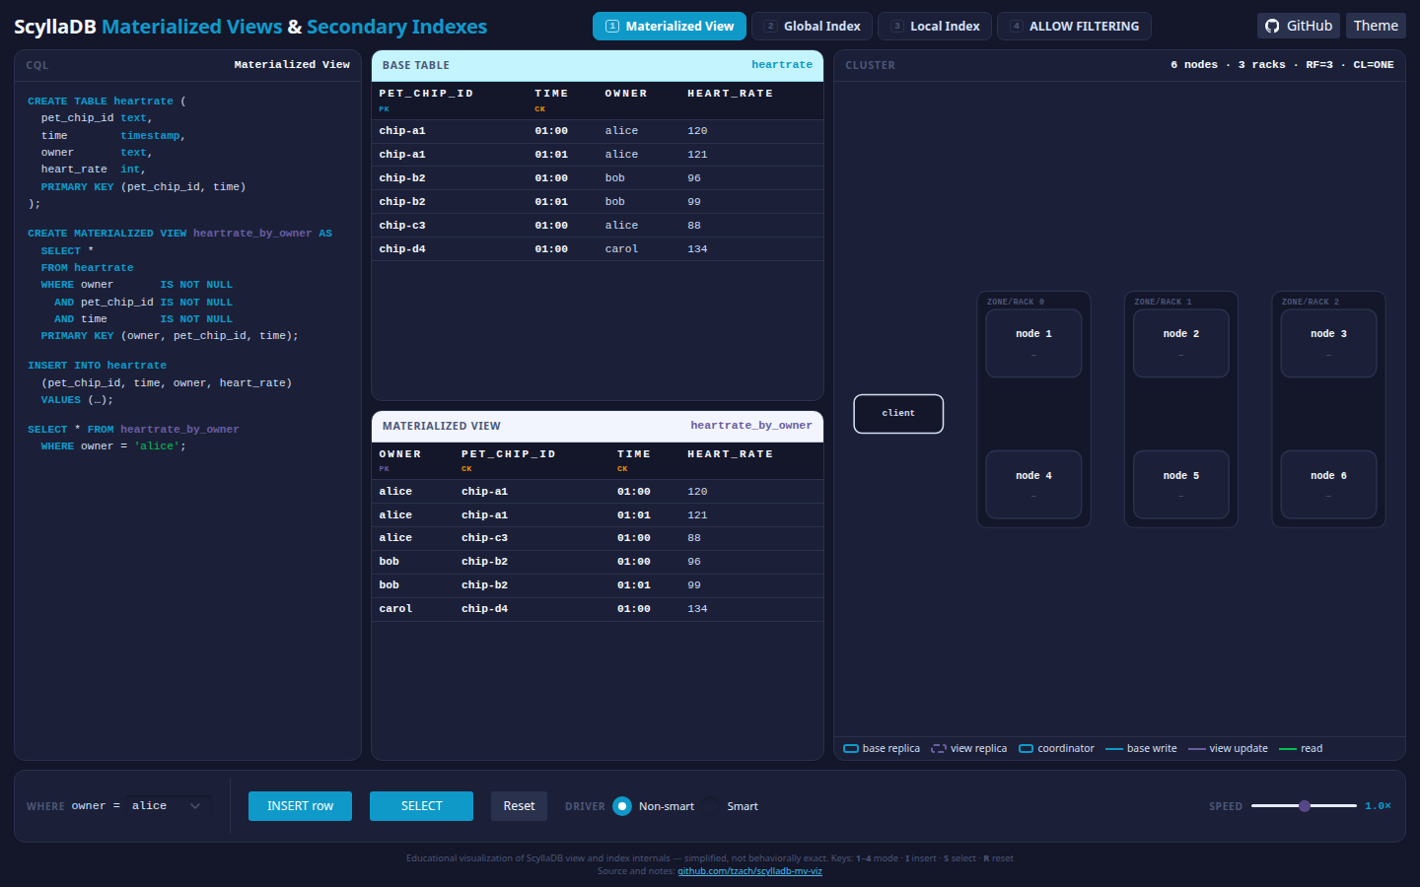Click the RF=3 cluster info text

pyautogui.click(x=1319, y=65)
